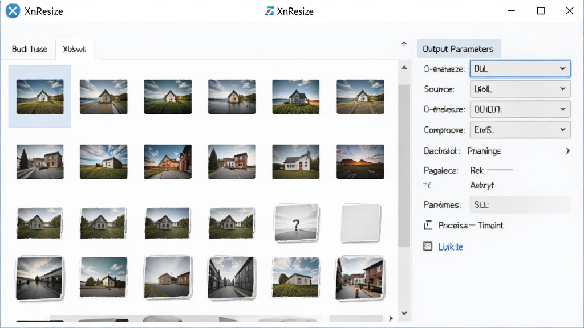This screenshot has height=328, width=584.
Task: Switch to the Budl Tuse tab
Action: point(30,49)
